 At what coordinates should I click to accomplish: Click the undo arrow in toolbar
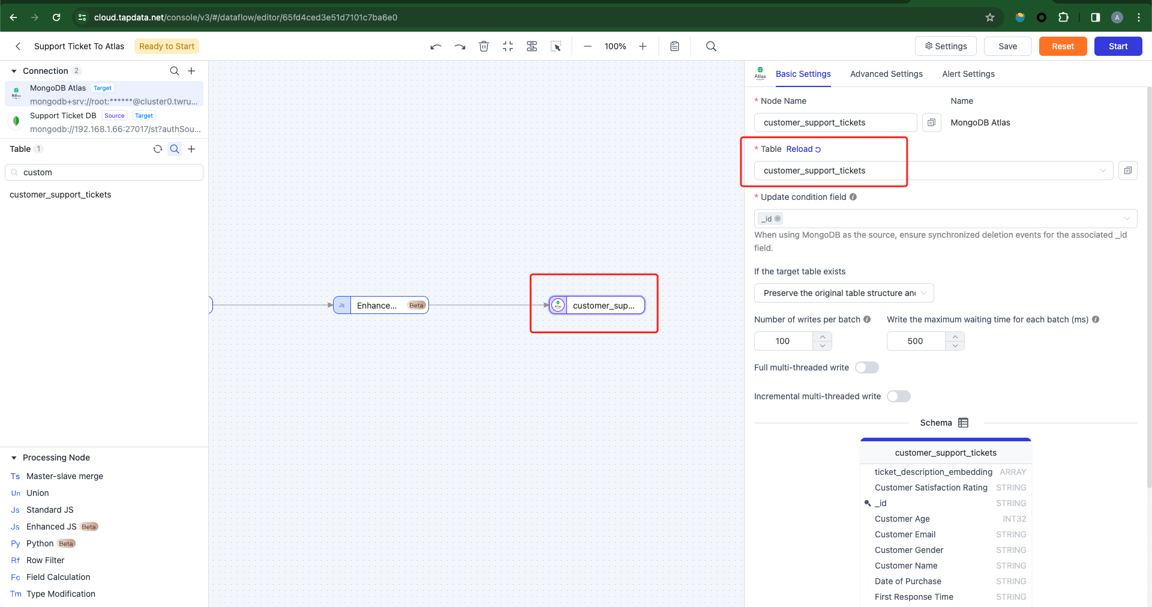(436, 46)
